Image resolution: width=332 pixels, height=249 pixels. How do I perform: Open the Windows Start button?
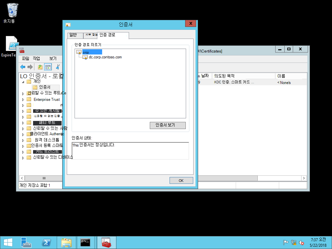(8, 243)
